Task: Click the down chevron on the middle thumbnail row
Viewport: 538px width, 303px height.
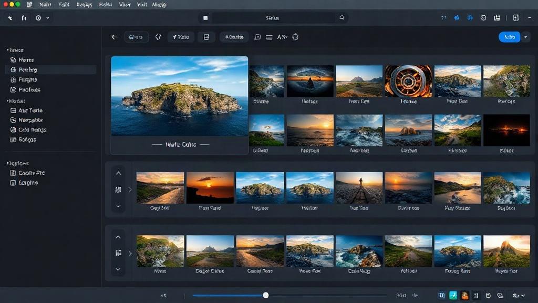Action: coord(118,206)
